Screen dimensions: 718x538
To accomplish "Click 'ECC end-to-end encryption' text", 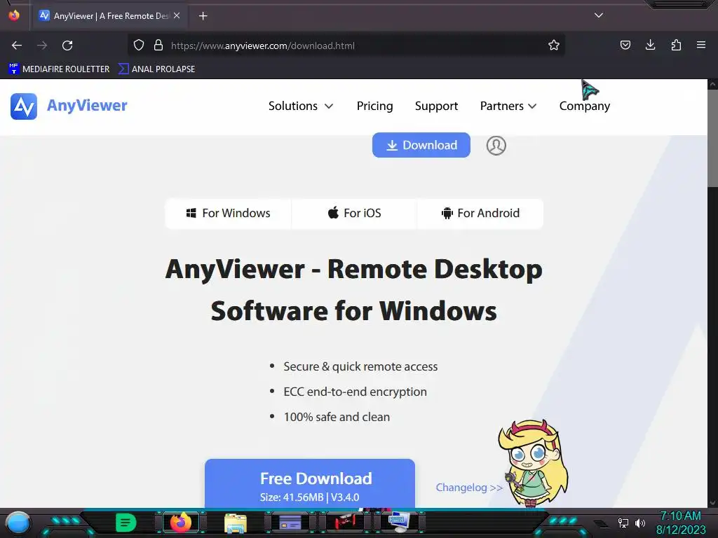I will pos(355,392).
